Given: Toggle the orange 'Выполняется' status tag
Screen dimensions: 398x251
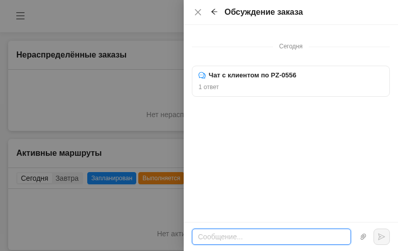Looking at the screenshot, I should click(x=161, y=178).
